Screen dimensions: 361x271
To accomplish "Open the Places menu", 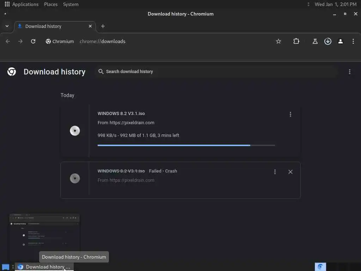I will [51, 4].
